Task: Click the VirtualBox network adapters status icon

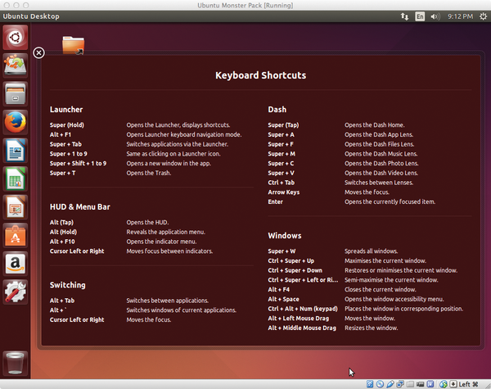Action: pyautogui.click(x=400, y=383)
